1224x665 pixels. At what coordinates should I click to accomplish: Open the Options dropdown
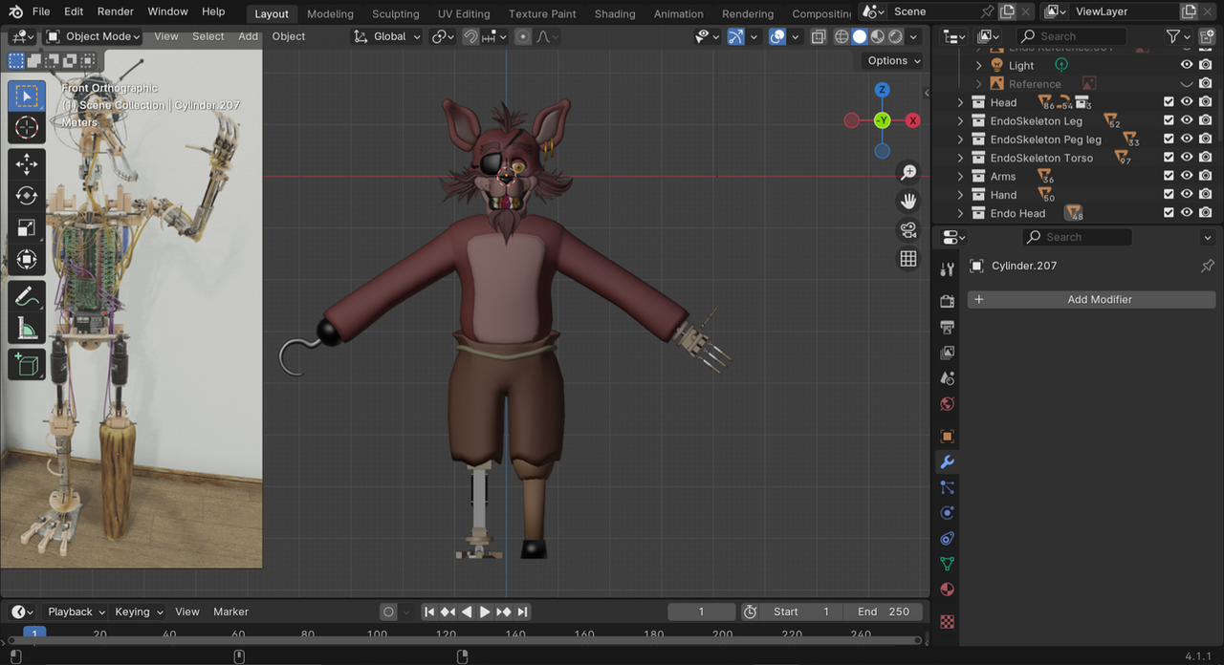tap(894, 60)
